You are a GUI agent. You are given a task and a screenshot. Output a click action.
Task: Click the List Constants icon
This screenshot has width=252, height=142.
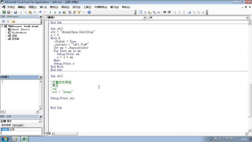(145, 12)
